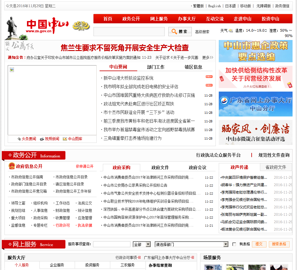Open the 无障碍版 accessibility link
Screen dimensions: 297x270
(264, 6)
